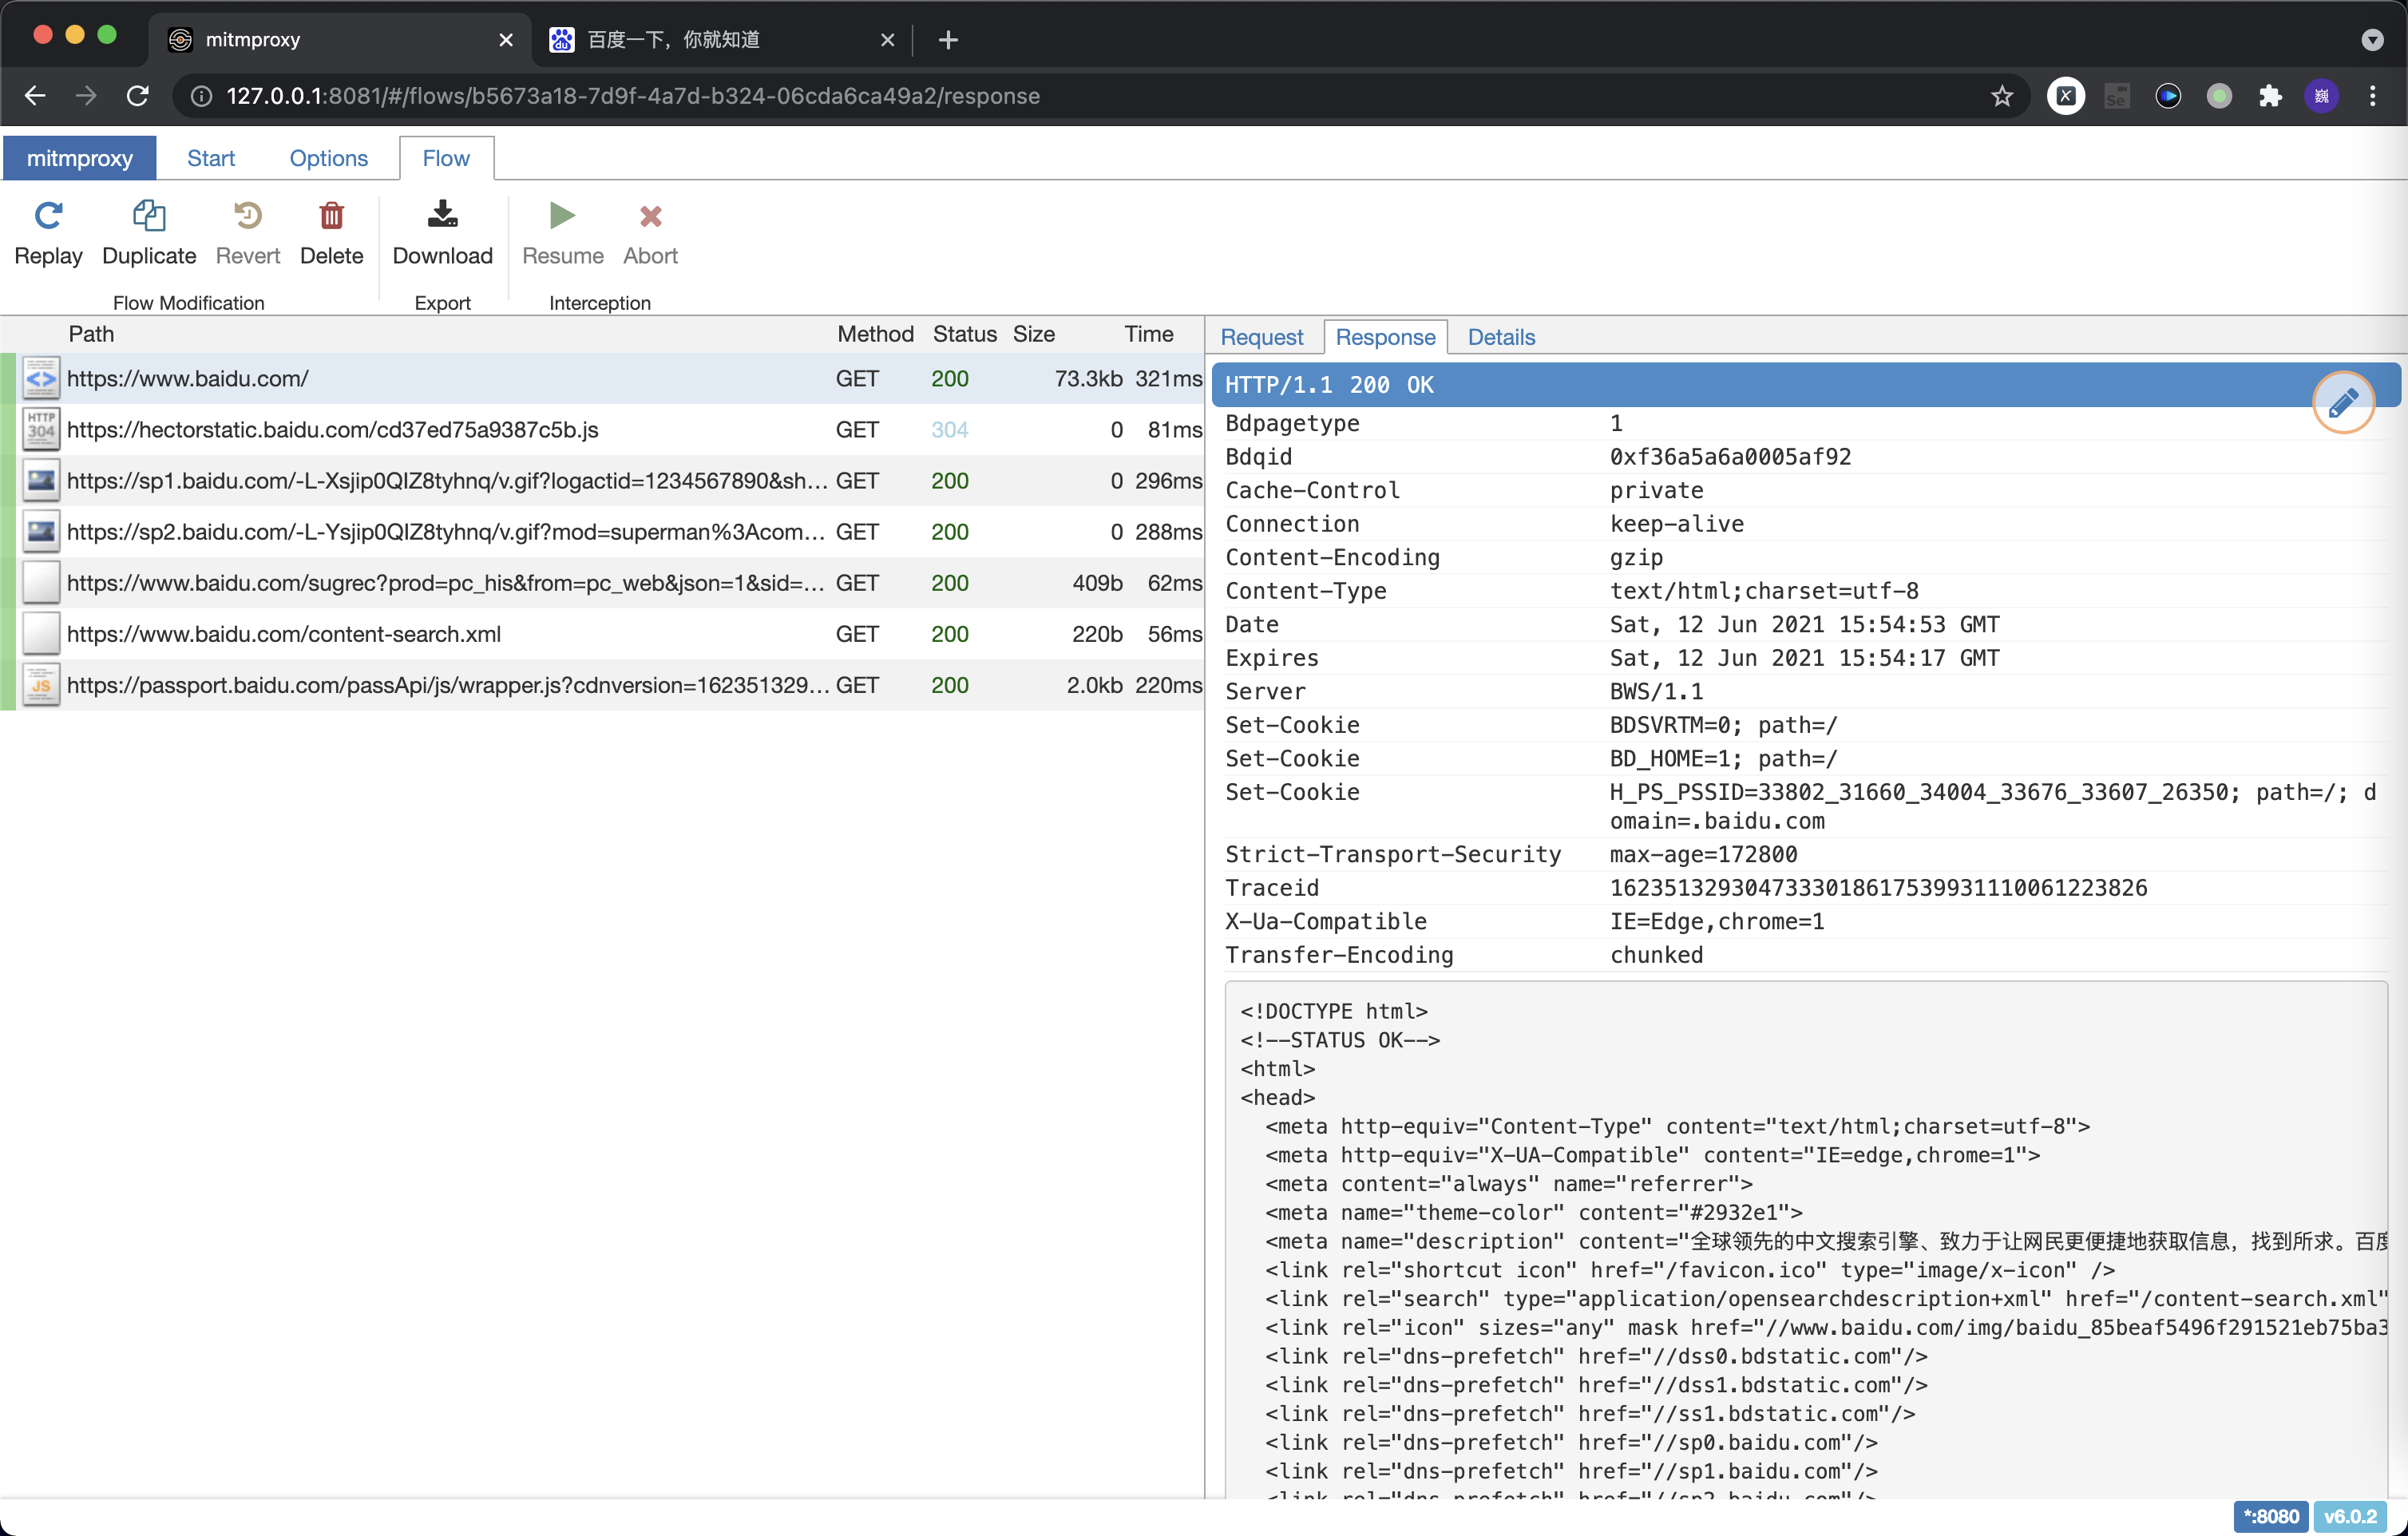Go back in browser history
Image resolution: width=2408 pixels, height=1536 pixels.
35,96
